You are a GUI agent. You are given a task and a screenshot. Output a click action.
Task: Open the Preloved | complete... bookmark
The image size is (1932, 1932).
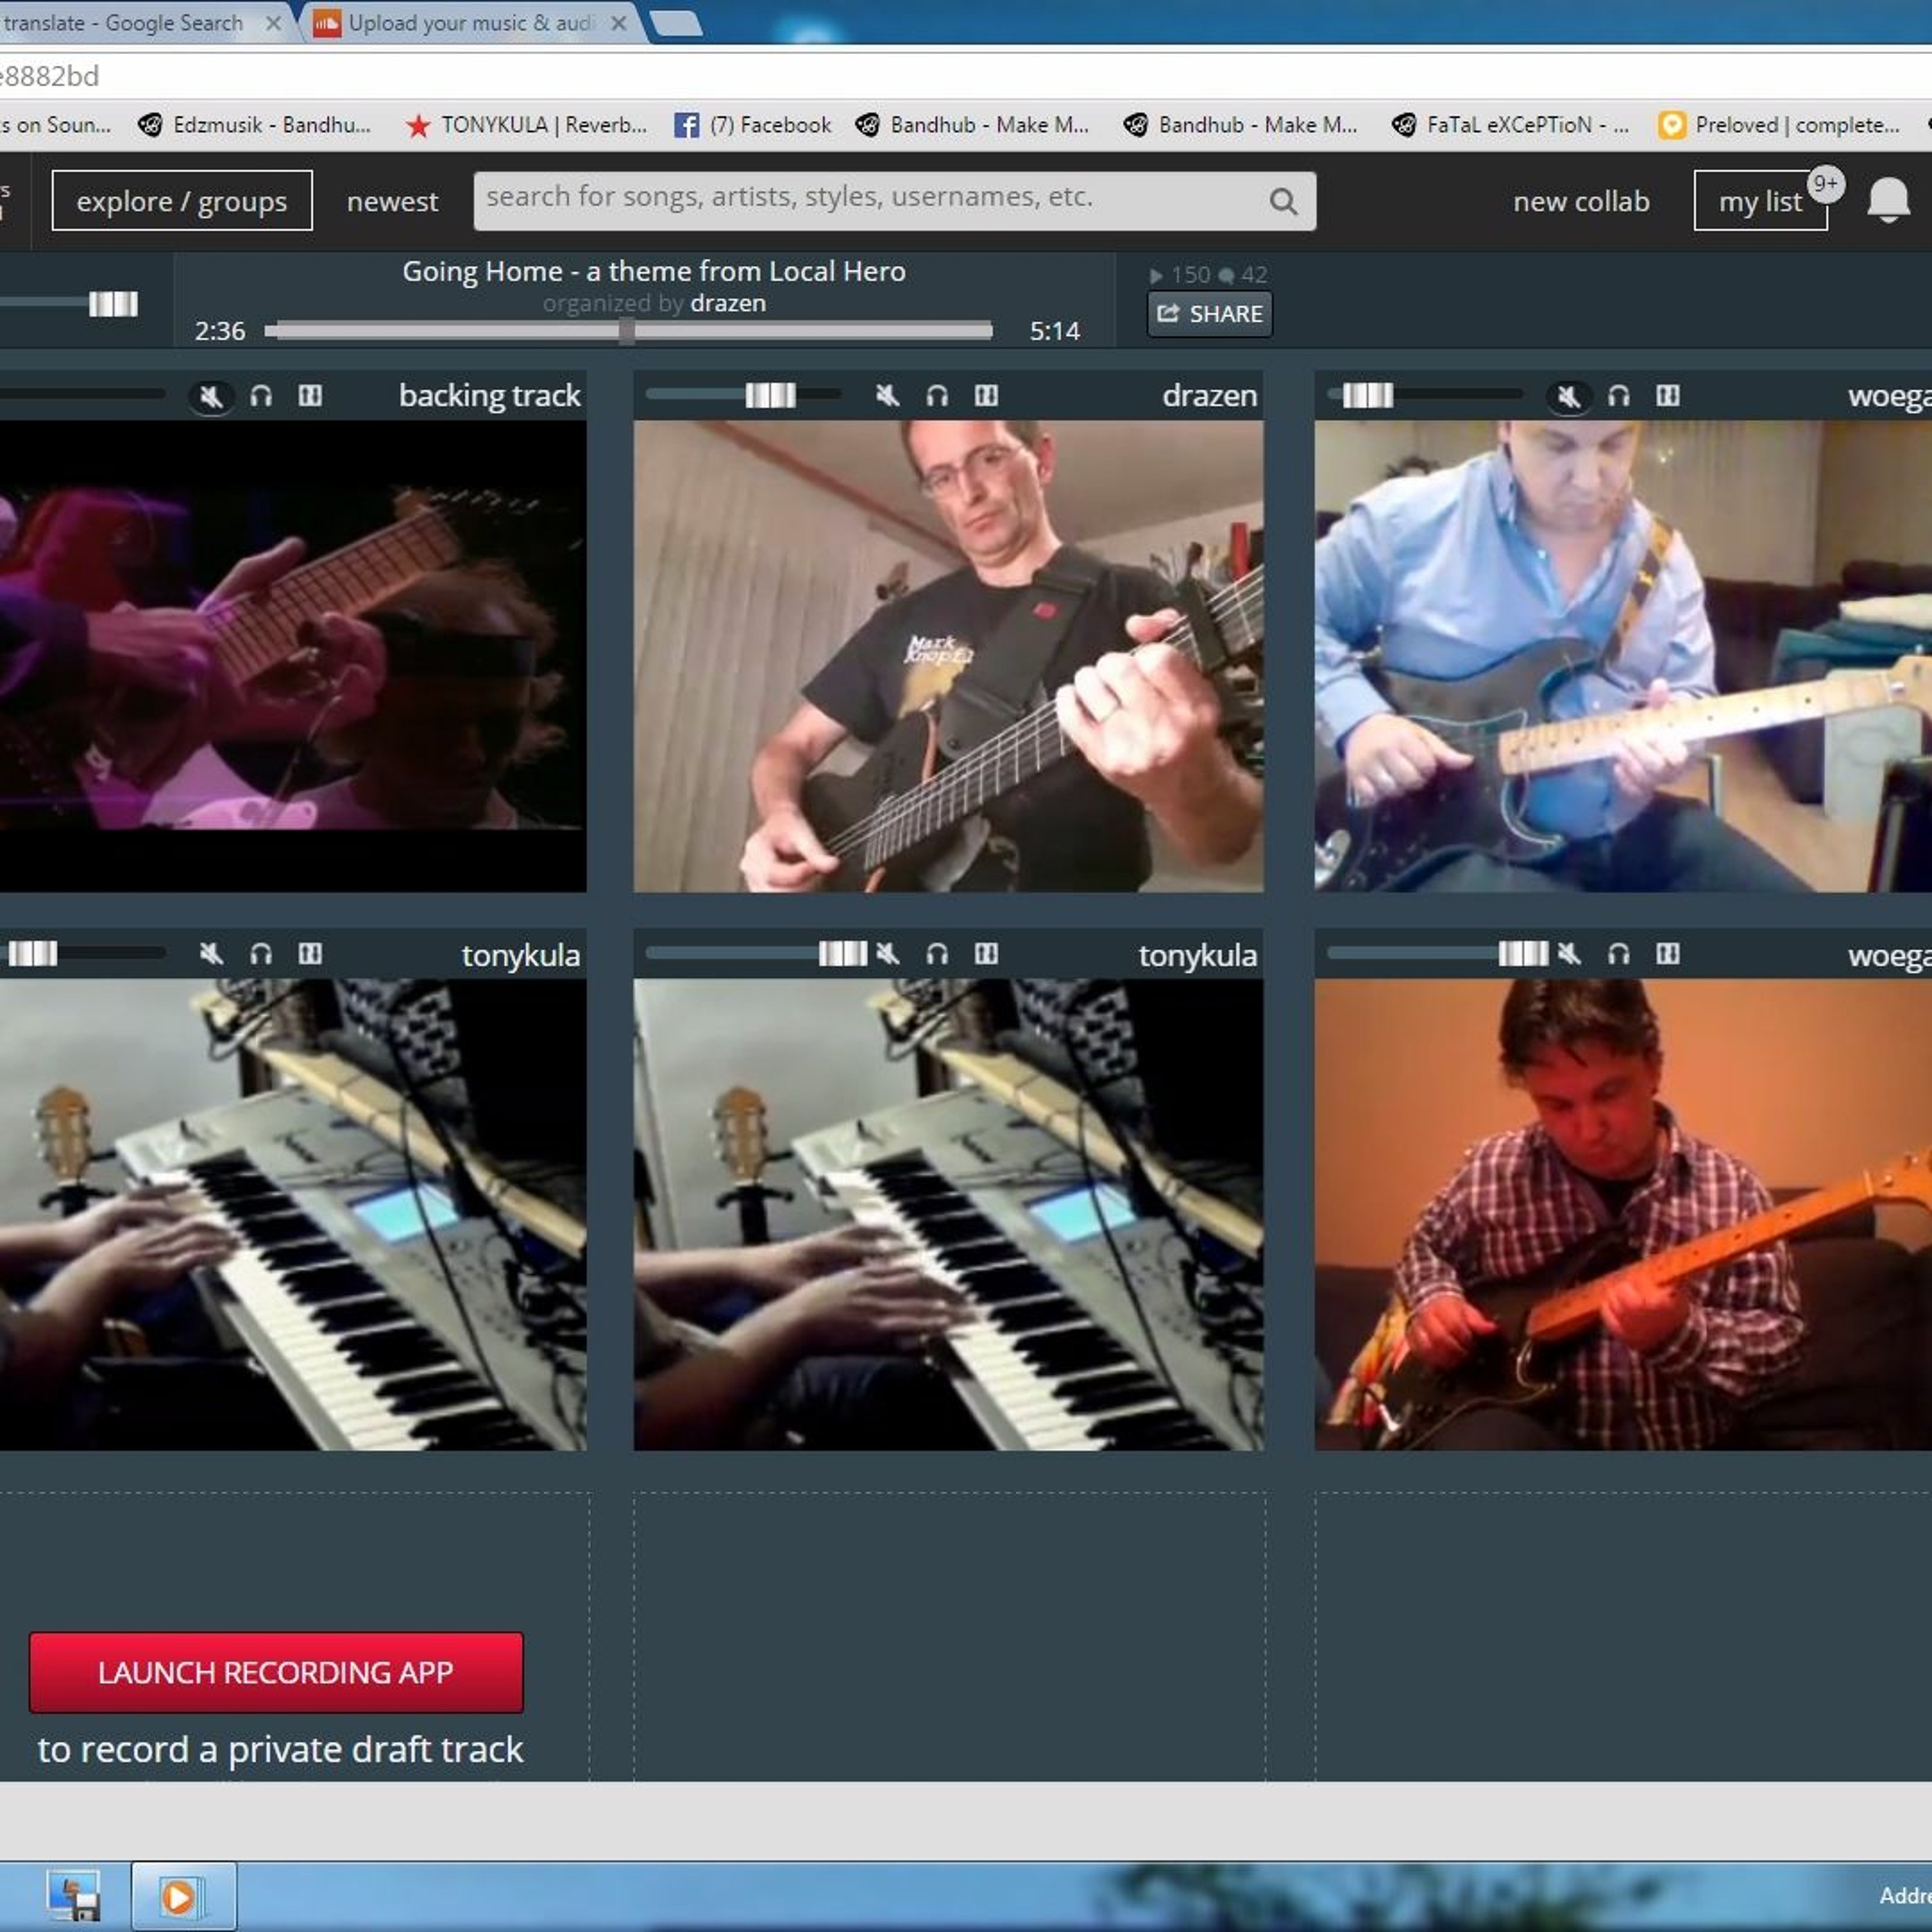[1779, 125]
